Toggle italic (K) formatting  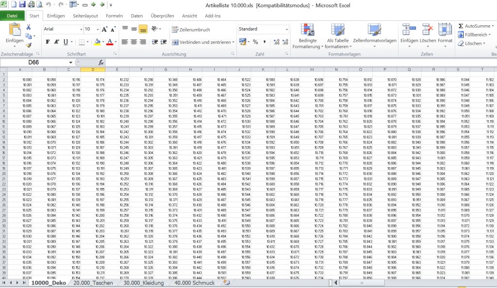(57, 42)
